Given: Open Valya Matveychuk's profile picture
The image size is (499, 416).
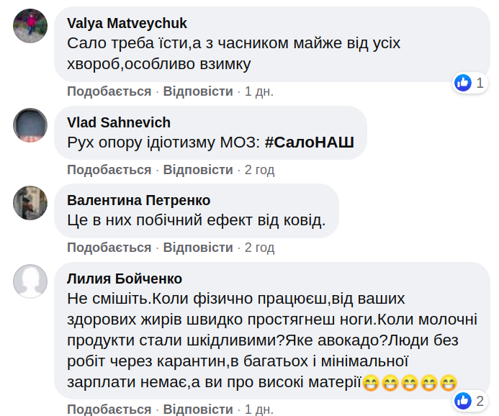Looking at the screenshot, I should pyautogui.click(x=30, y=27).
